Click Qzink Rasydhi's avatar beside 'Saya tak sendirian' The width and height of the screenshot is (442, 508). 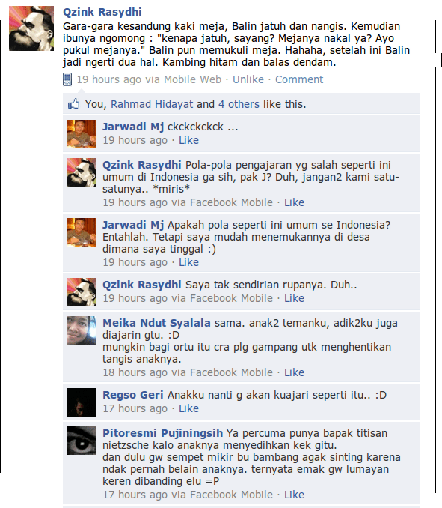tap(82, 292)
